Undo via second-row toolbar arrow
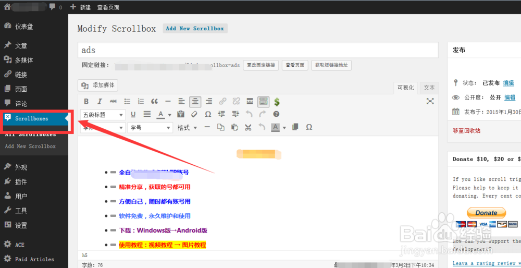521x268 pixels. tap(249, 114)
